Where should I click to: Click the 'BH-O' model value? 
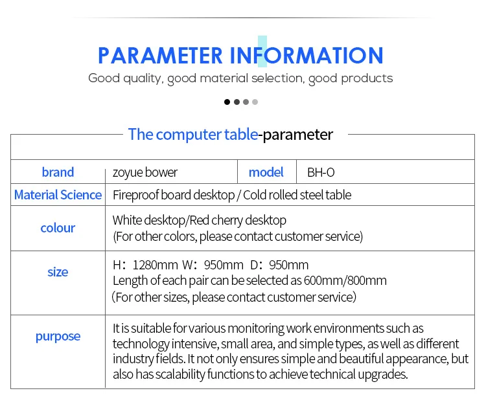(321, 172)
